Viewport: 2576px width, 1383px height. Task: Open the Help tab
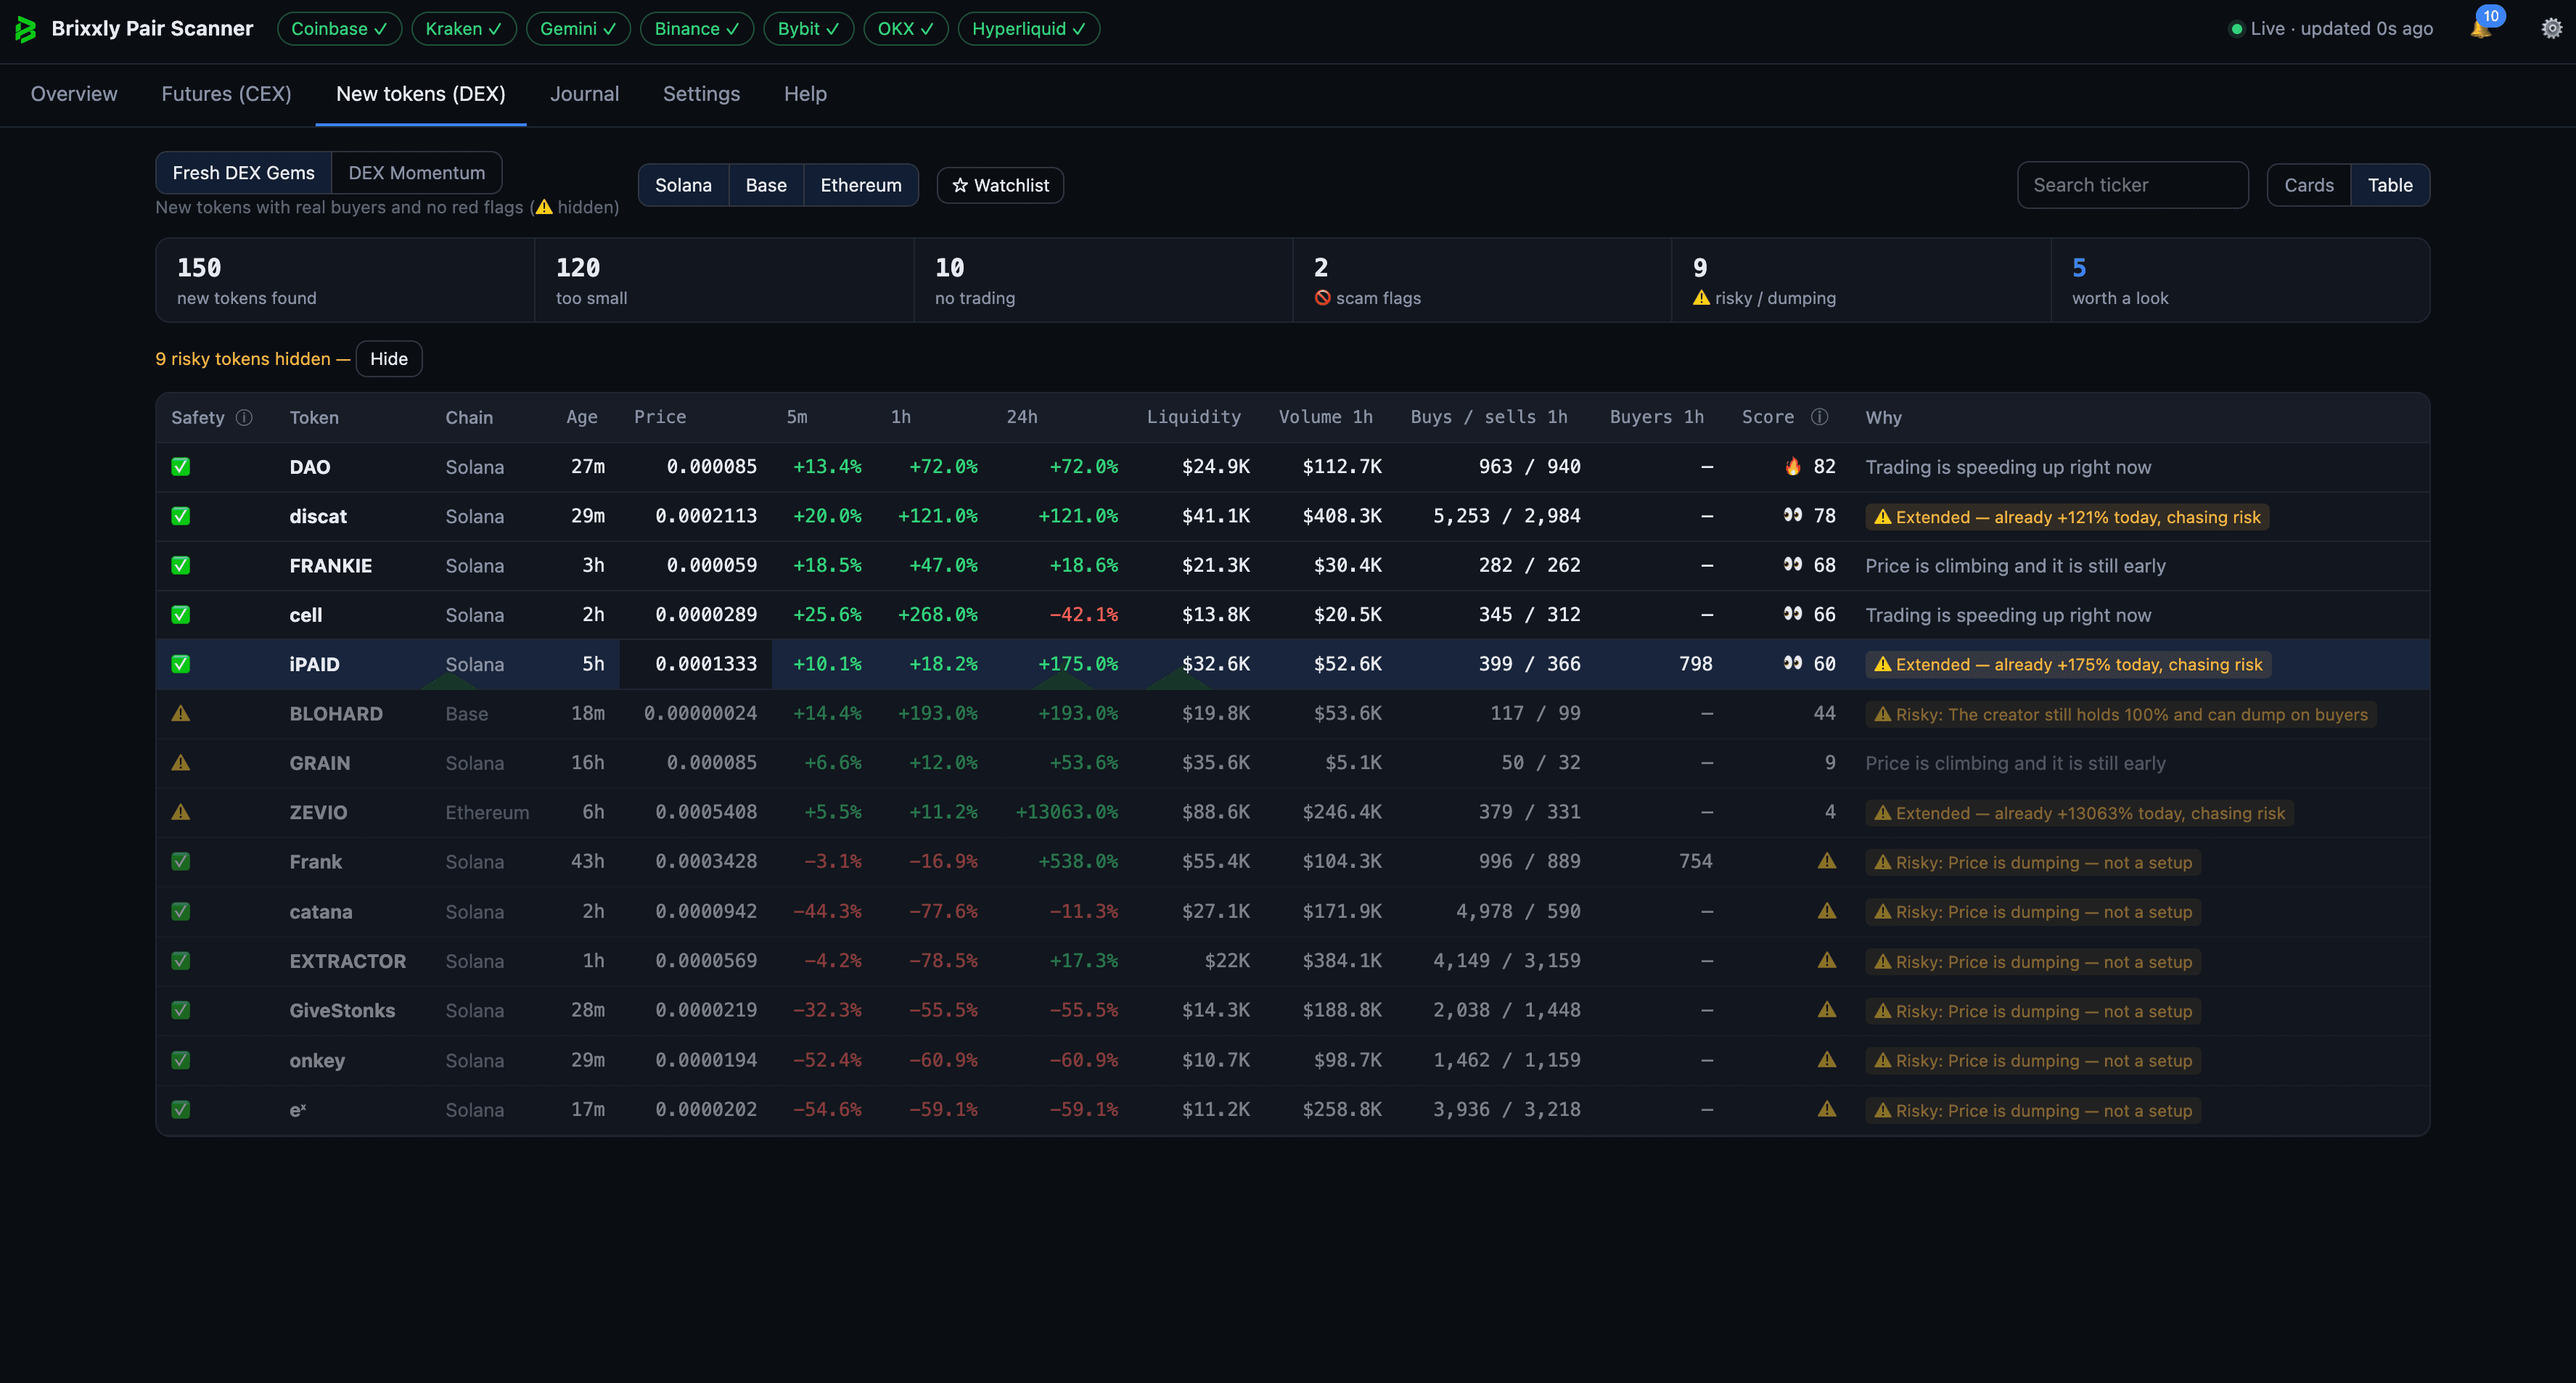point(805,94)
